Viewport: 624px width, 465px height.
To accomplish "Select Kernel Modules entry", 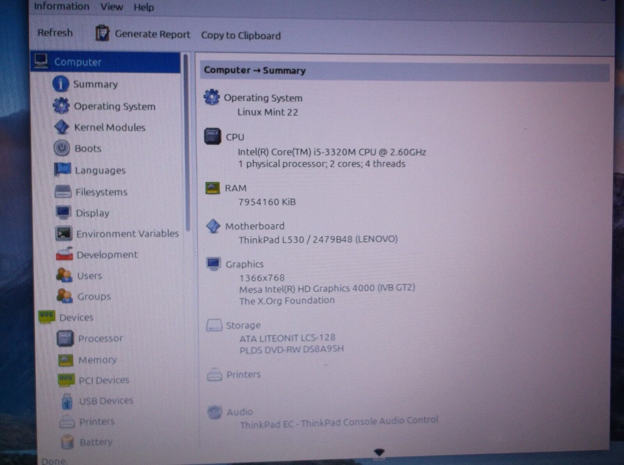I will click(x=110, y=127).
